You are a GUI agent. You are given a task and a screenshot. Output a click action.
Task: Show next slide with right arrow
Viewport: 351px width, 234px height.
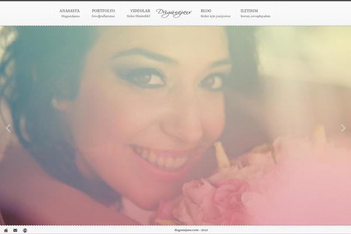pos(343,128)
